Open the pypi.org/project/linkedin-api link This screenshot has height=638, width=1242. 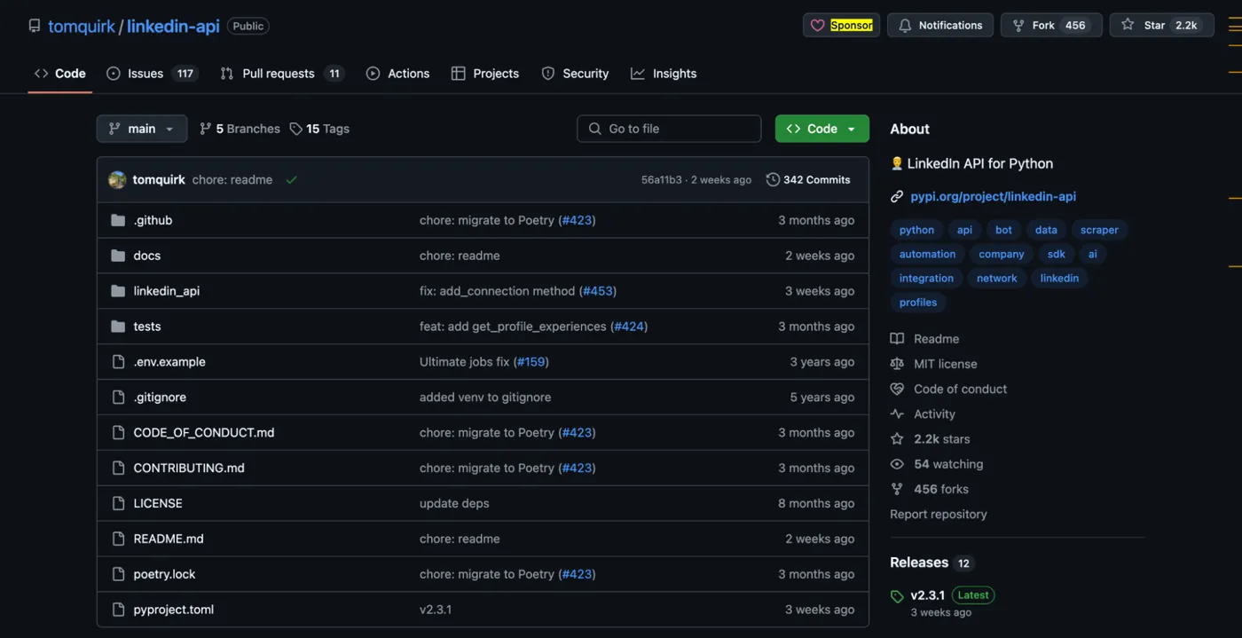(x=993, y=197)
